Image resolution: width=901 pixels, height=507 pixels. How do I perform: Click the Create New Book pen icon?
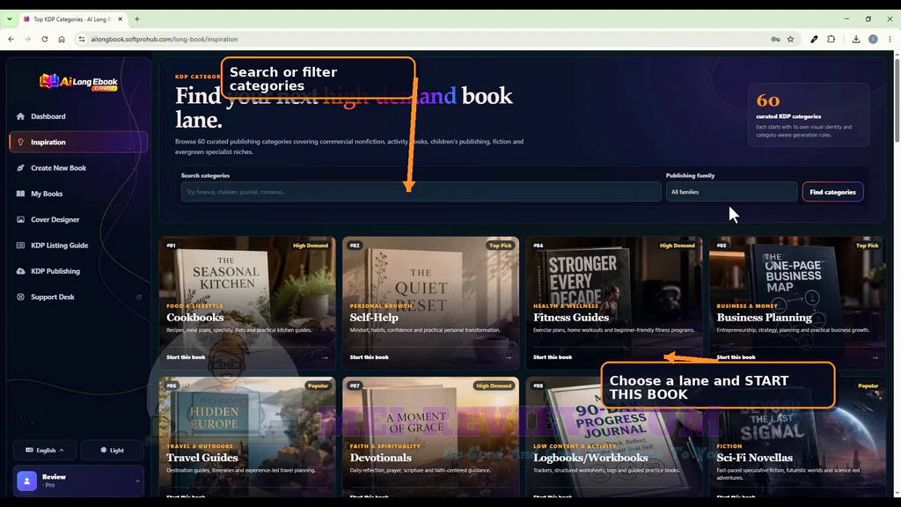click(x=21, y=168)
